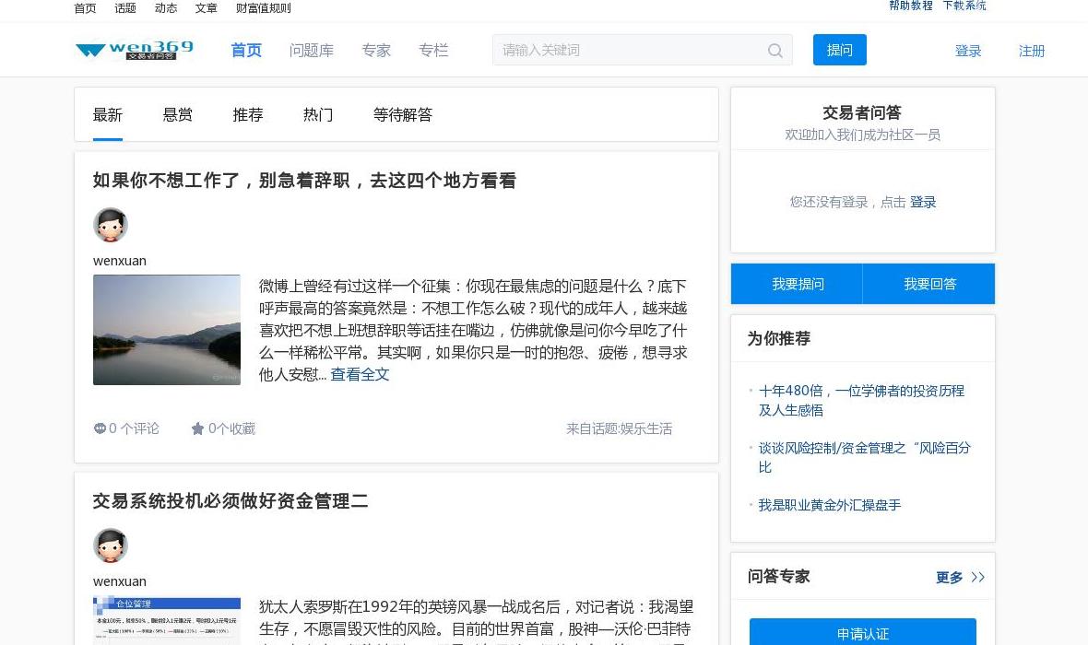
Task: Open recommended 谈谈风险控制/资金管理 article
Action: (x=865, y=457)
